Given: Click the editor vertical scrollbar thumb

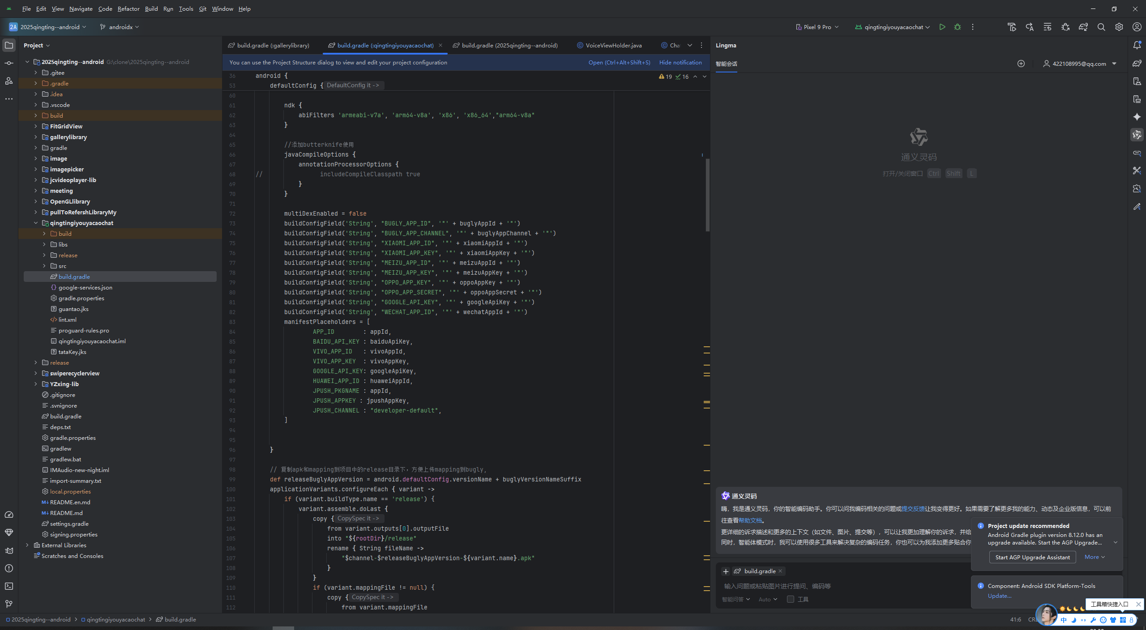Looking at the screenshot, I should pyautogui.click(x=707, y=195).
